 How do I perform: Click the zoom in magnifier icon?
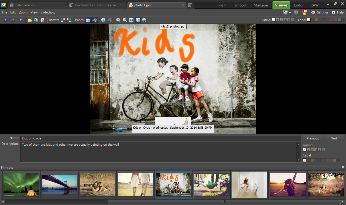tap(118, 20)
